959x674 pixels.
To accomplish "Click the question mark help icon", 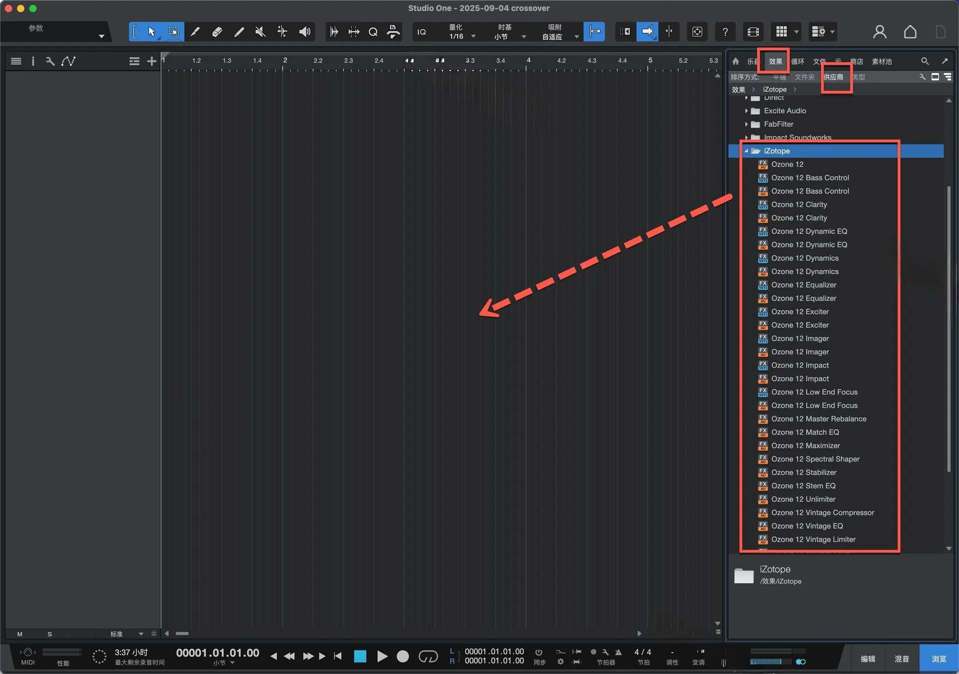I will (x=725, y=32).
